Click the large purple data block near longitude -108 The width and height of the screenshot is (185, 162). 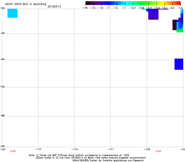pos(153,14)
